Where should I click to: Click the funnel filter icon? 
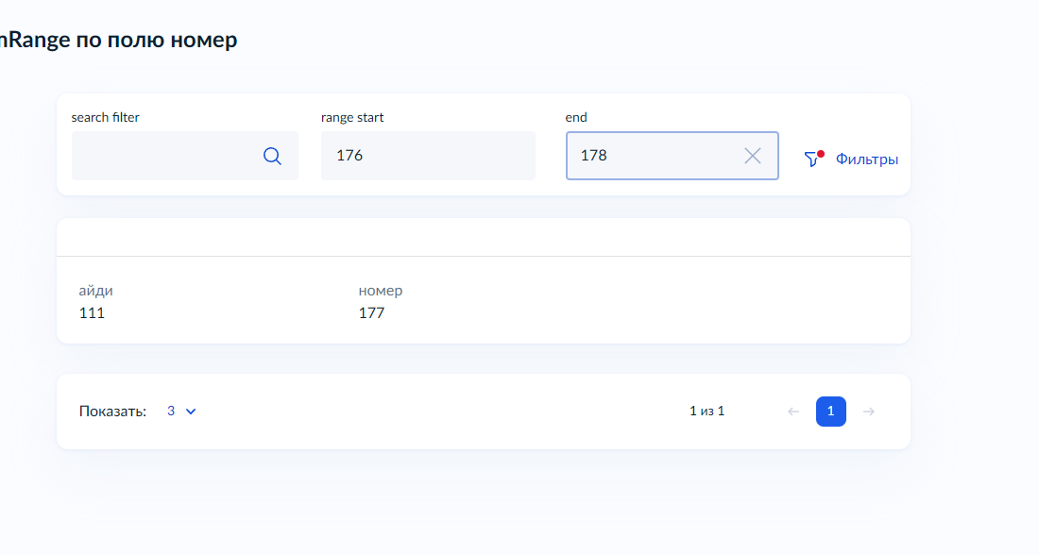click(x=812, y=160)
